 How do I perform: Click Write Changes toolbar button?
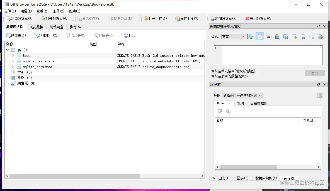coord(89,18)
